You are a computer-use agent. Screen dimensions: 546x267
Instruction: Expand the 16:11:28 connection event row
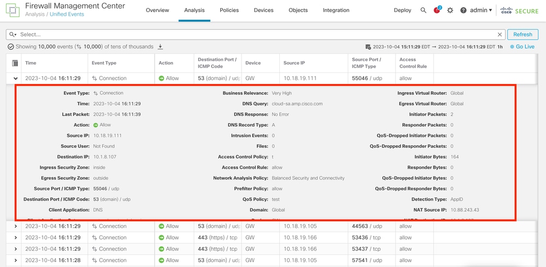15,260
